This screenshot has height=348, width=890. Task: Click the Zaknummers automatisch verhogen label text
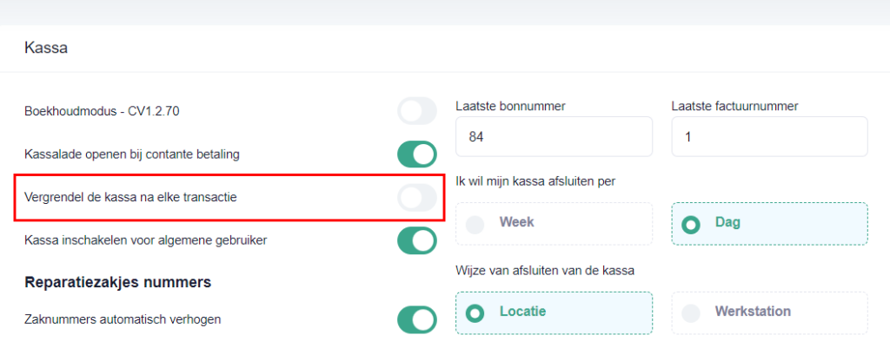click(123, 319)
